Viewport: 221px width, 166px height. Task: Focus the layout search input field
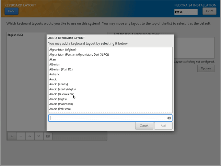[x=110, y=118]
